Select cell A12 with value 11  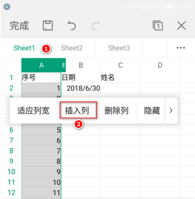41,193
